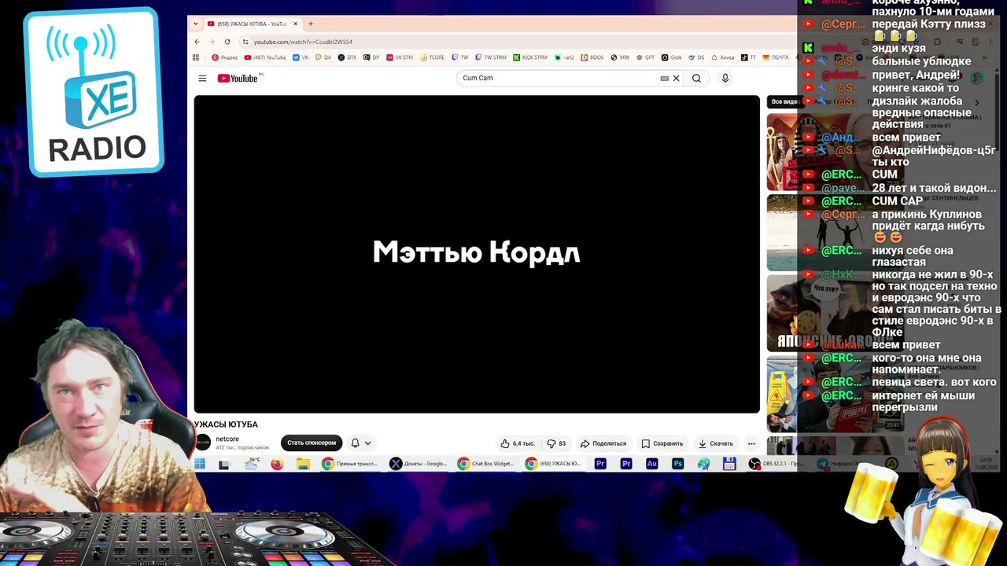This screenshot has width=1007, height=566.
Task: Open the TCORE bookmark
Action: point(433,57)
